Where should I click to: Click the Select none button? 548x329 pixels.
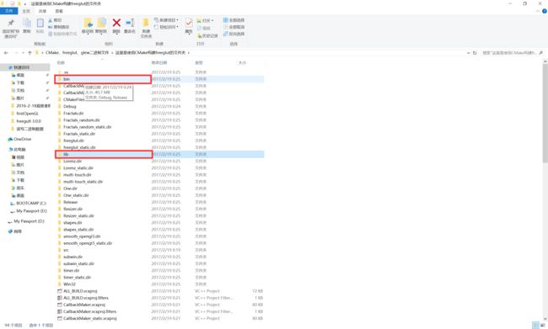234,27
